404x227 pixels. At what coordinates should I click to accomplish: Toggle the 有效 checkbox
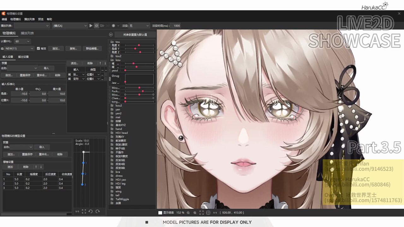[39, 49]
